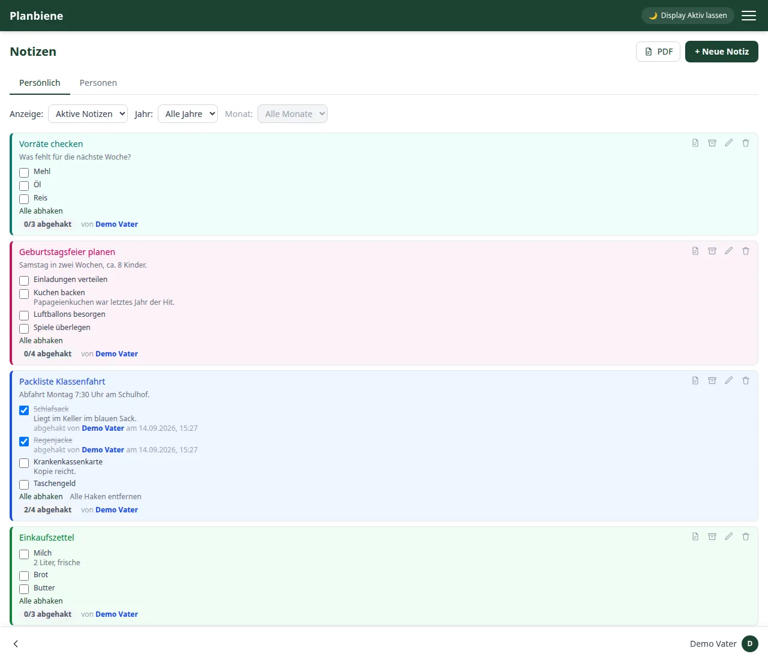Archive the Geburtstagsfeier planen note
This screenshot has width=768, height=660.
(712, 251)
